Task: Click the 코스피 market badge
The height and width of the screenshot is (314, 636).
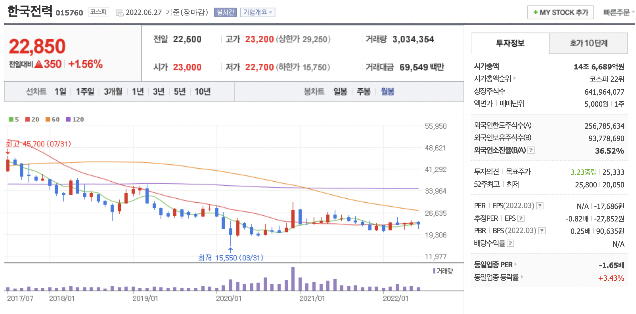Action: click(98, 12)
